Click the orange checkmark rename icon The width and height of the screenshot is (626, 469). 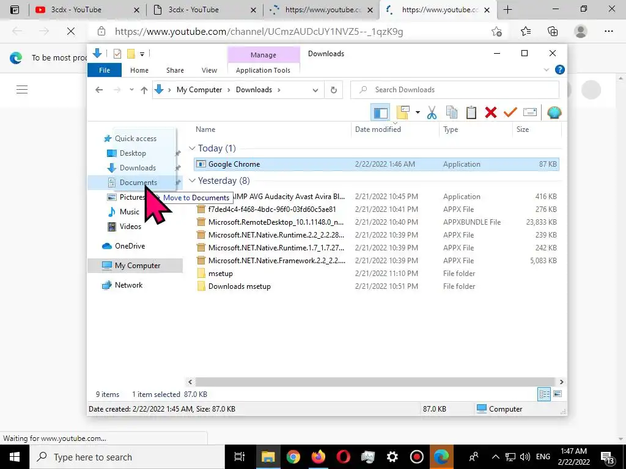pos(510,113)
